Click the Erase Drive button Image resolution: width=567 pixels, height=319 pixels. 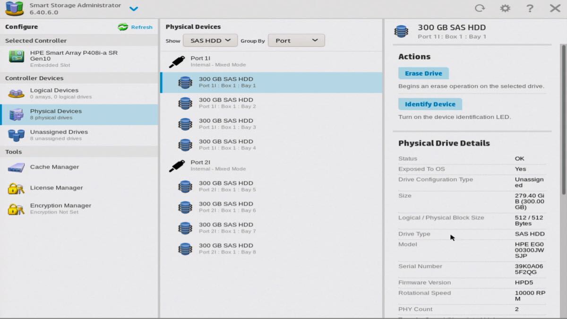coord(423,73)
